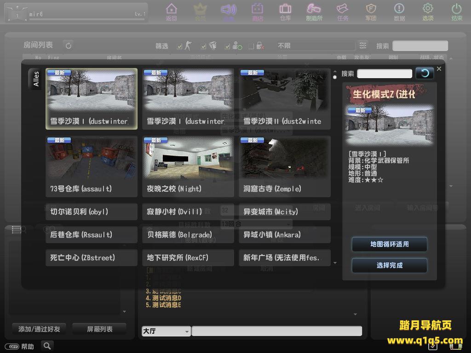Click the map list scroll-down arrow

(x=335, y=263)
